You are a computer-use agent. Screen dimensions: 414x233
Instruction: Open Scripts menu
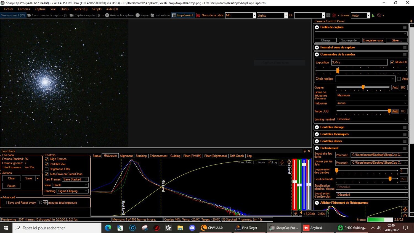[x=97, y=9]
